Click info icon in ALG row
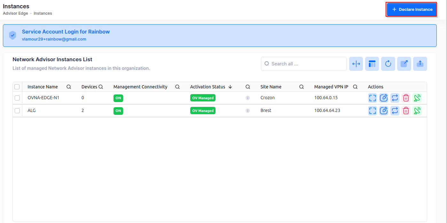The image size is (447, 223). [x=247, y=111]
